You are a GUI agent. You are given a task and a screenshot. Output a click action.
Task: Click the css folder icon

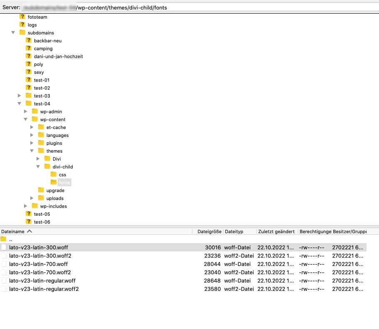(54, 175)
